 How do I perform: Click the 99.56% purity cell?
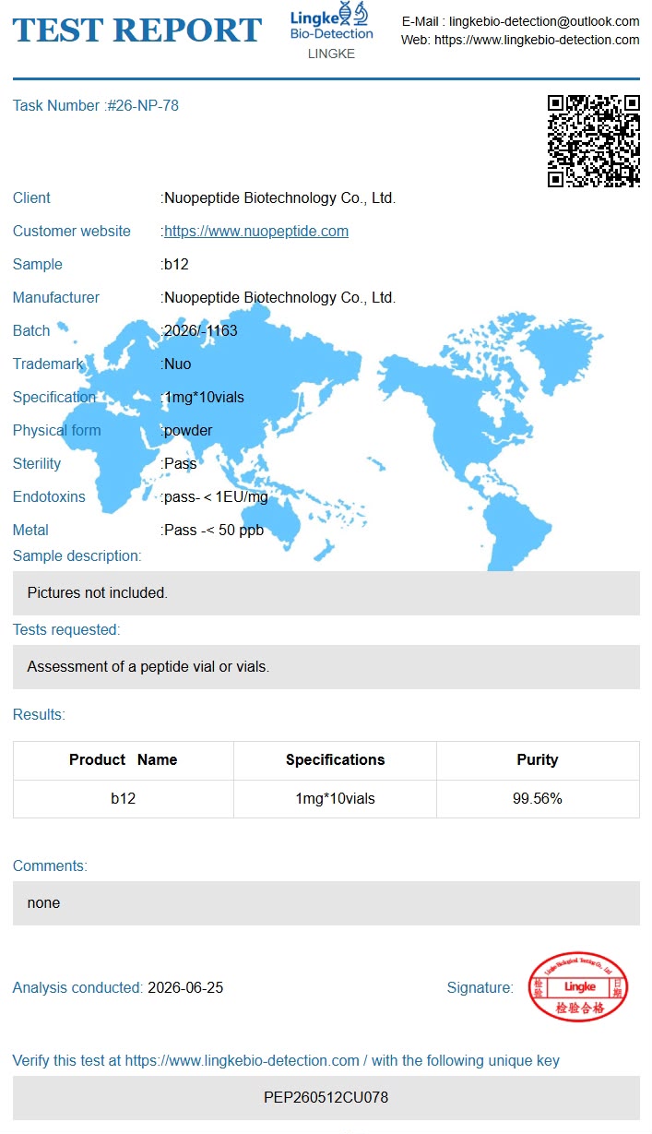(538, 799)
